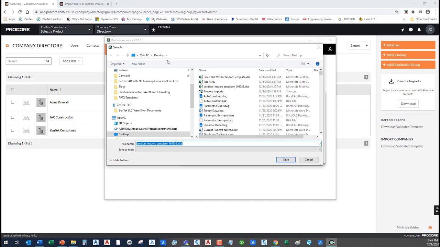440x247 pixels.
Task: Open the Select a Project dropdown
Action: [66, 30]
